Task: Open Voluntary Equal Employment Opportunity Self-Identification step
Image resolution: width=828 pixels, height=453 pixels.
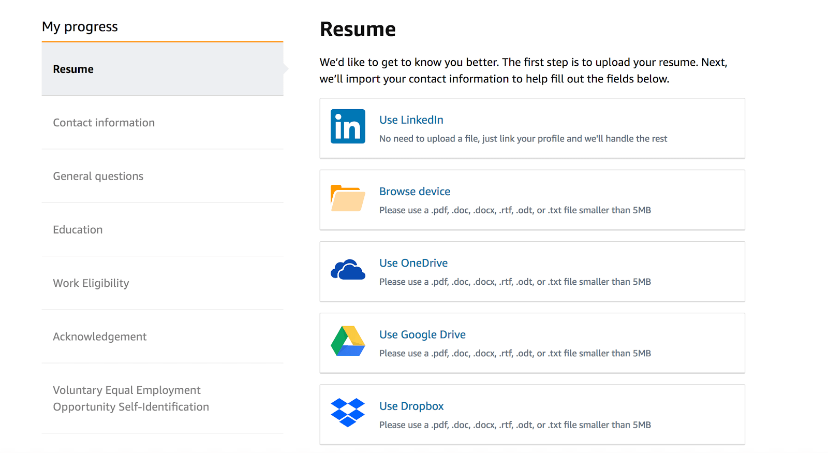Action: pyautogui.click(x=162, y=398)
